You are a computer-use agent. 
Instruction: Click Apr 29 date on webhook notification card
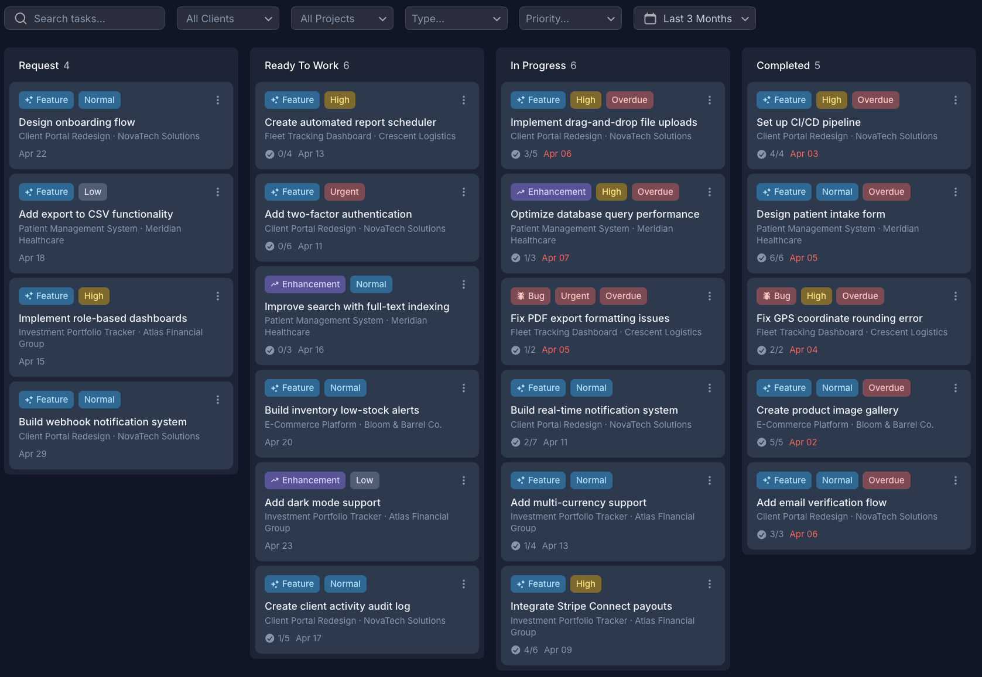tap(33, 454)
